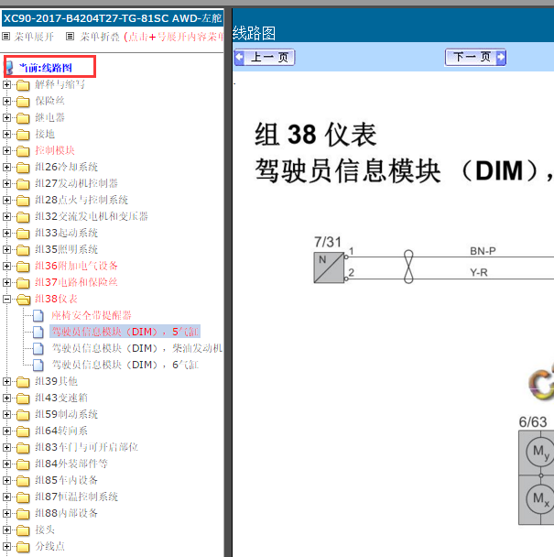Click 菜单折叠 to collapse all menus
Image resolution: width=554 pixels, height=557 pixels.
[x=100, y=37]
